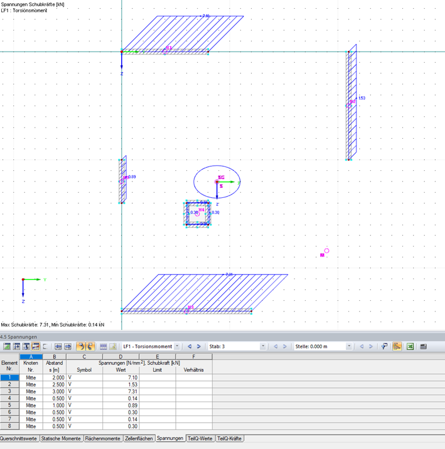Click the 4.5 Spannungen panel title
445x449 pixels.
pos(19,337)
